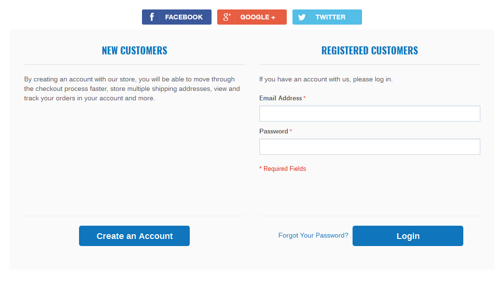Image resolution: width=504 pixels, height=282 pixels.
Task: Choose the TWITTER button text
Action: pos(330,17)
